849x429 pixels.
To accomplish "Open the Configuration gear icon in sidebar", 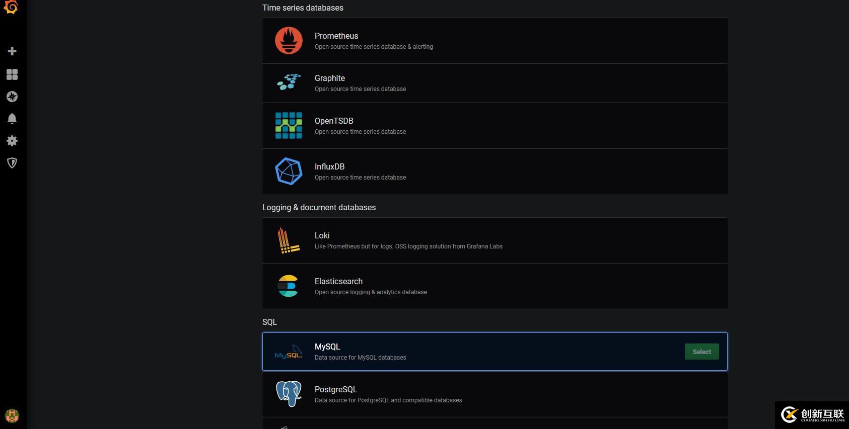I will pos(12,141).
